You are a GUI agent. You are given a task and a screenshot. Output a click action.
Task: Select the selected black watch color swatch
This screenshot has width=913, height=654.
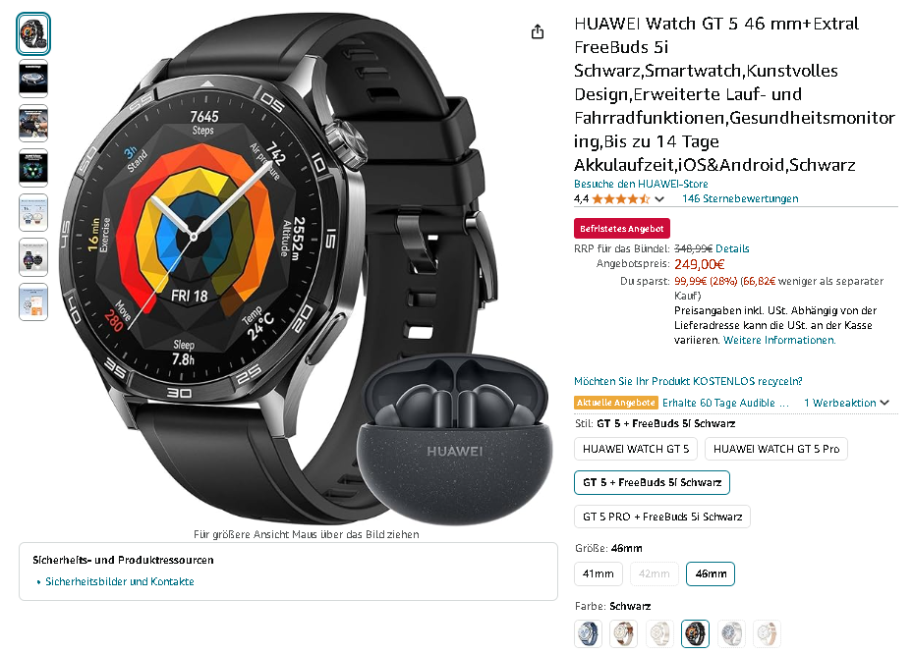pos(695,633)
